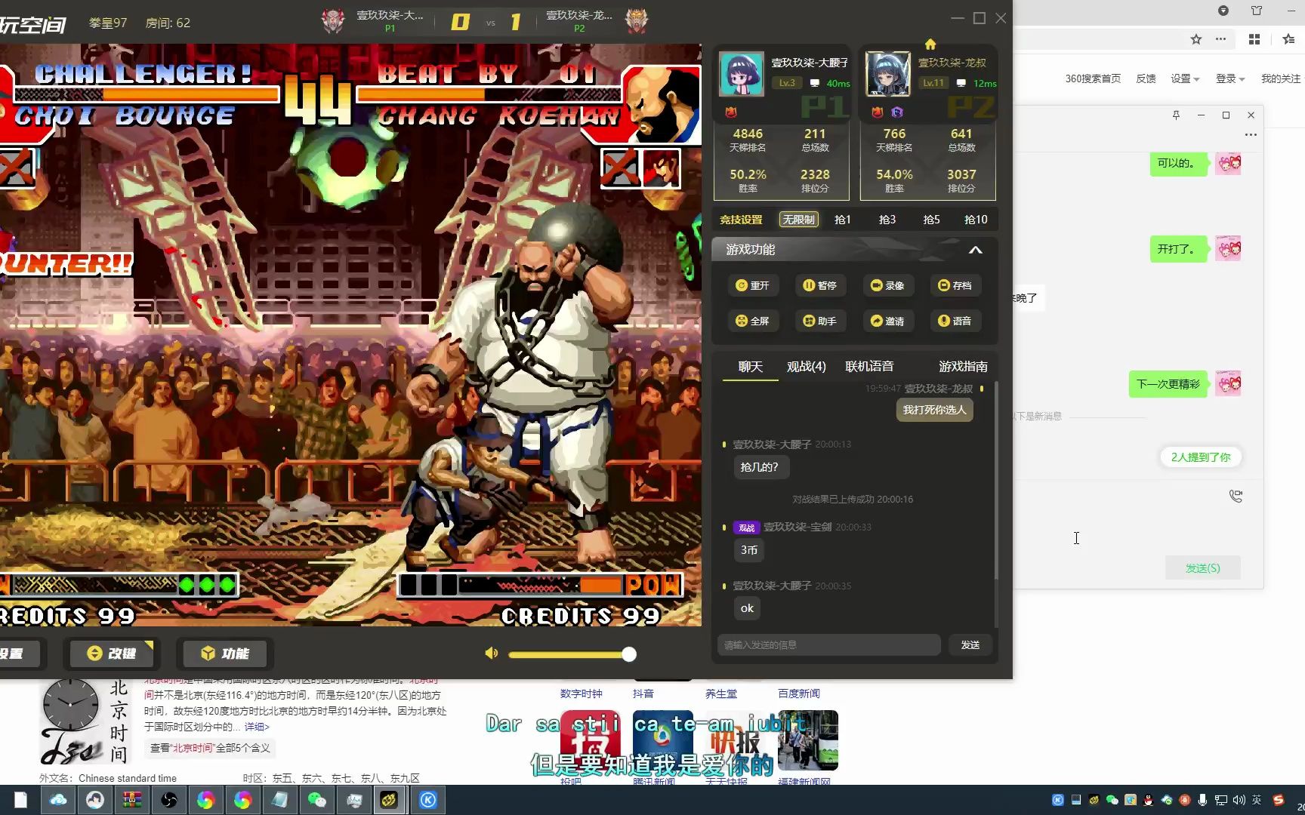The width and height of the screenshot is (1305, 815).
Task: Open browser extensions grid icon
Action: [x=1254, y=39]
